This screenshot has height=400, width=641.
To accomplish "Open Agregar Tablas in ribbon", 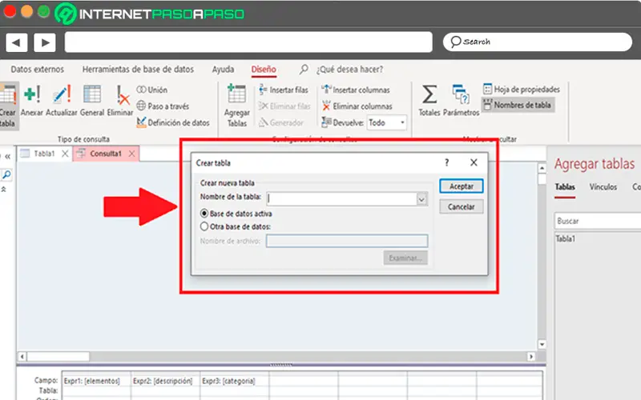I will pos(236,106).
